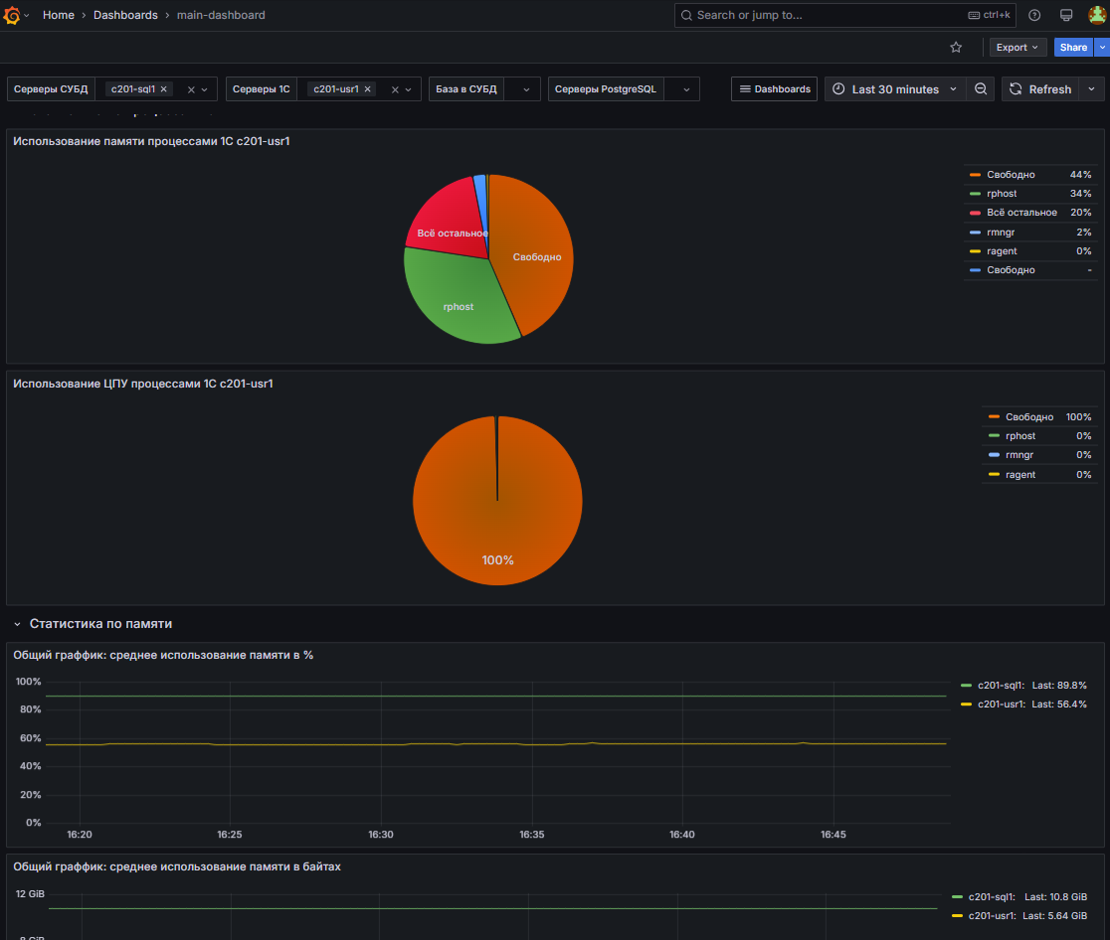1110x940 pixels.
Task: Open the База в СУБД dropdown
Action: coord(524,89)
